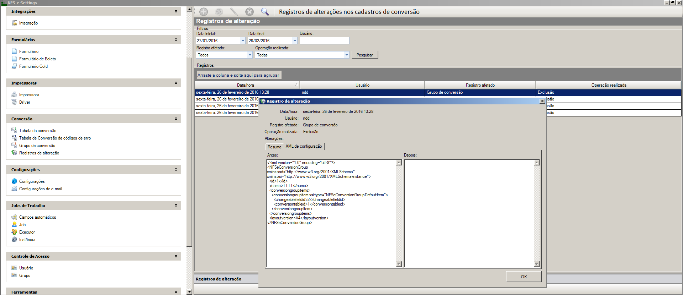Open Integração in the sidebar
This screenshot has width=683, height=295.
pos(28,23)
